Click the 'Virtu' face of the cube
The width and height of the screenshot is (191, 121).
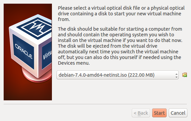pyautogui.click(x=47, y=55)
